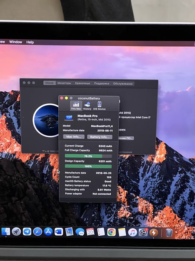Open System Preferences gear with badge

[143, 233]
